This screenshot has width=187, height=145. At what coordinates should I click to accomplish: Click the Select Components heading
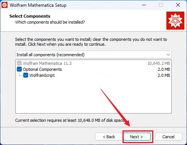[x=30, y=16]
